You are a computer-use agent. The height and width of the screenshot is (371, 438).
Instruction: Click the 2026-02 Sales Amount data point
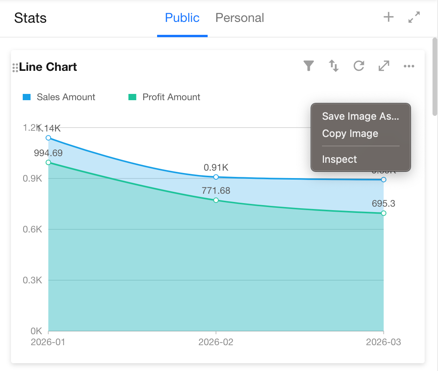216,177
